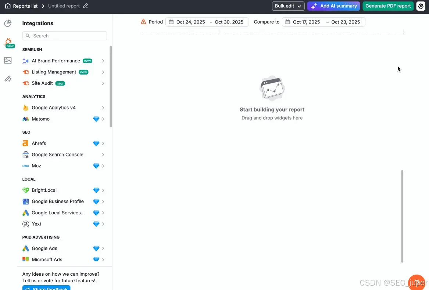
Task: Open the magic wand sidebar icon
Action: pyautogui.click(x=8, y=79)
